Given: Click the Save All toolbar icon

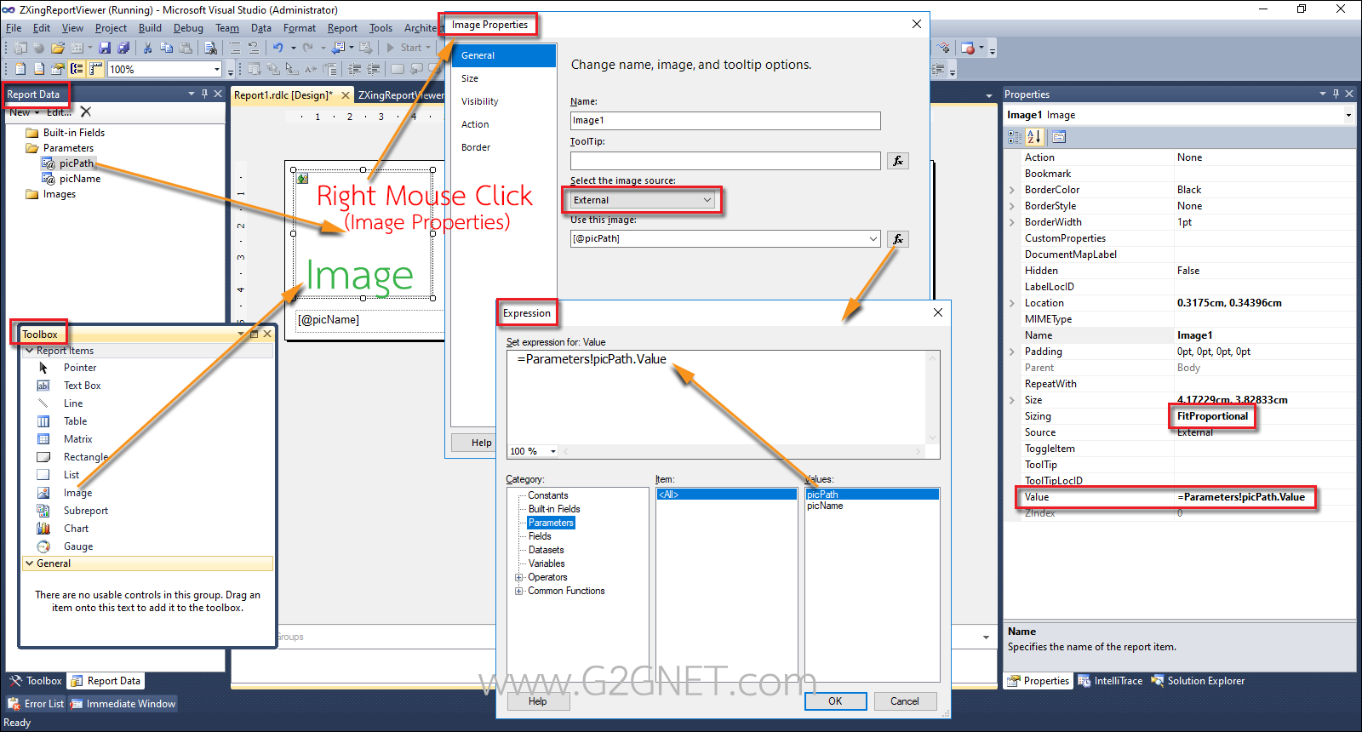Looking at the screenshot, I should tap(123, 48).
